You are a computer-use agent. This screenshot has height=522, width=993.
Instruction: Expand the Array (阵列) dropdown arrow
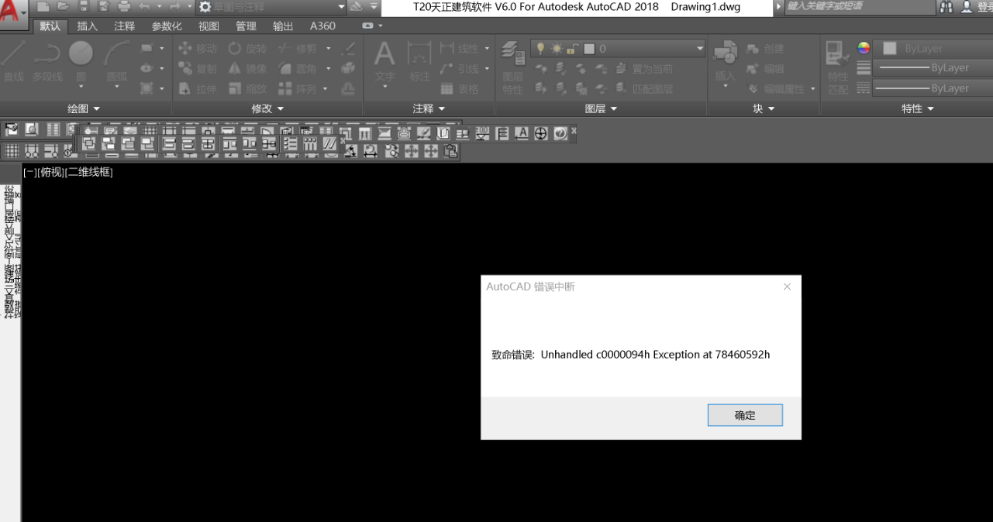326,88
